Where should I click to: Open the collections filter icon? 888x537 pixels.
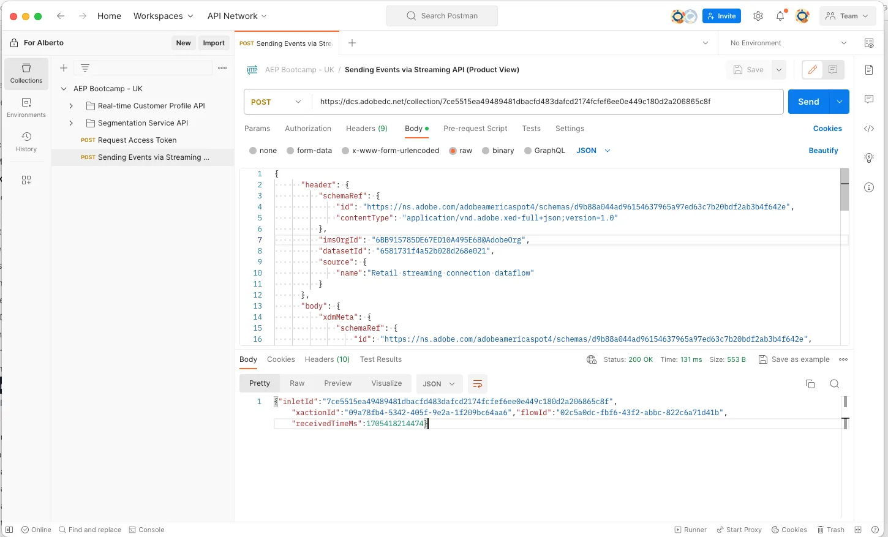tap(85, 68)
